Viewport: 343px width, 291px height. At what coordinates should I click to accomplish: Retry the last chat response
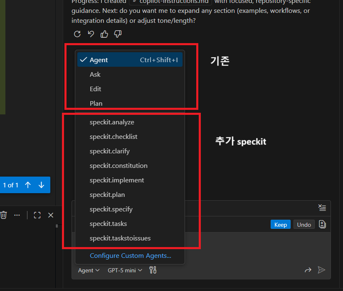click(77, 34)
